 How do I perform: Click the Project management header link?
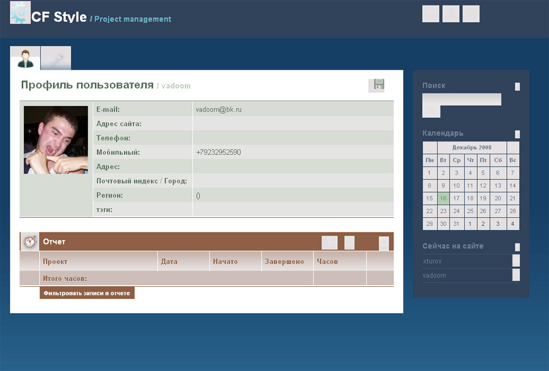pyautogui.click(x=133, y=19)
